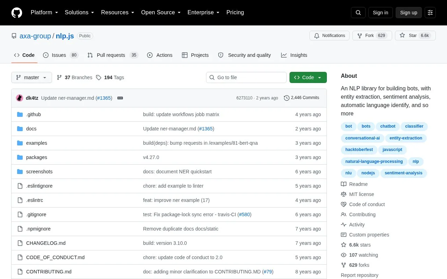Open CODE_OF_CONDUCT.md file
The image size is (447, 279).
pyautogui.click(x=55, y=257)
